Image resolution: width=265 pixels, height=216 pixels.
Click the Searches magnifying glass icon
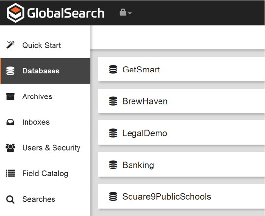pos(10,199)
